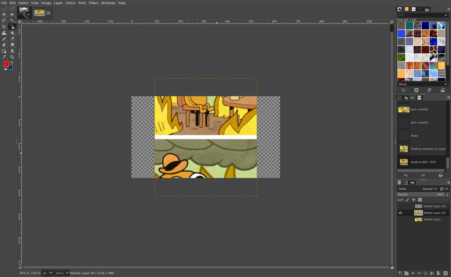The image size is (451, 277).
Task: Select the Move tool in the toolbox
Action: pos(4,14)
